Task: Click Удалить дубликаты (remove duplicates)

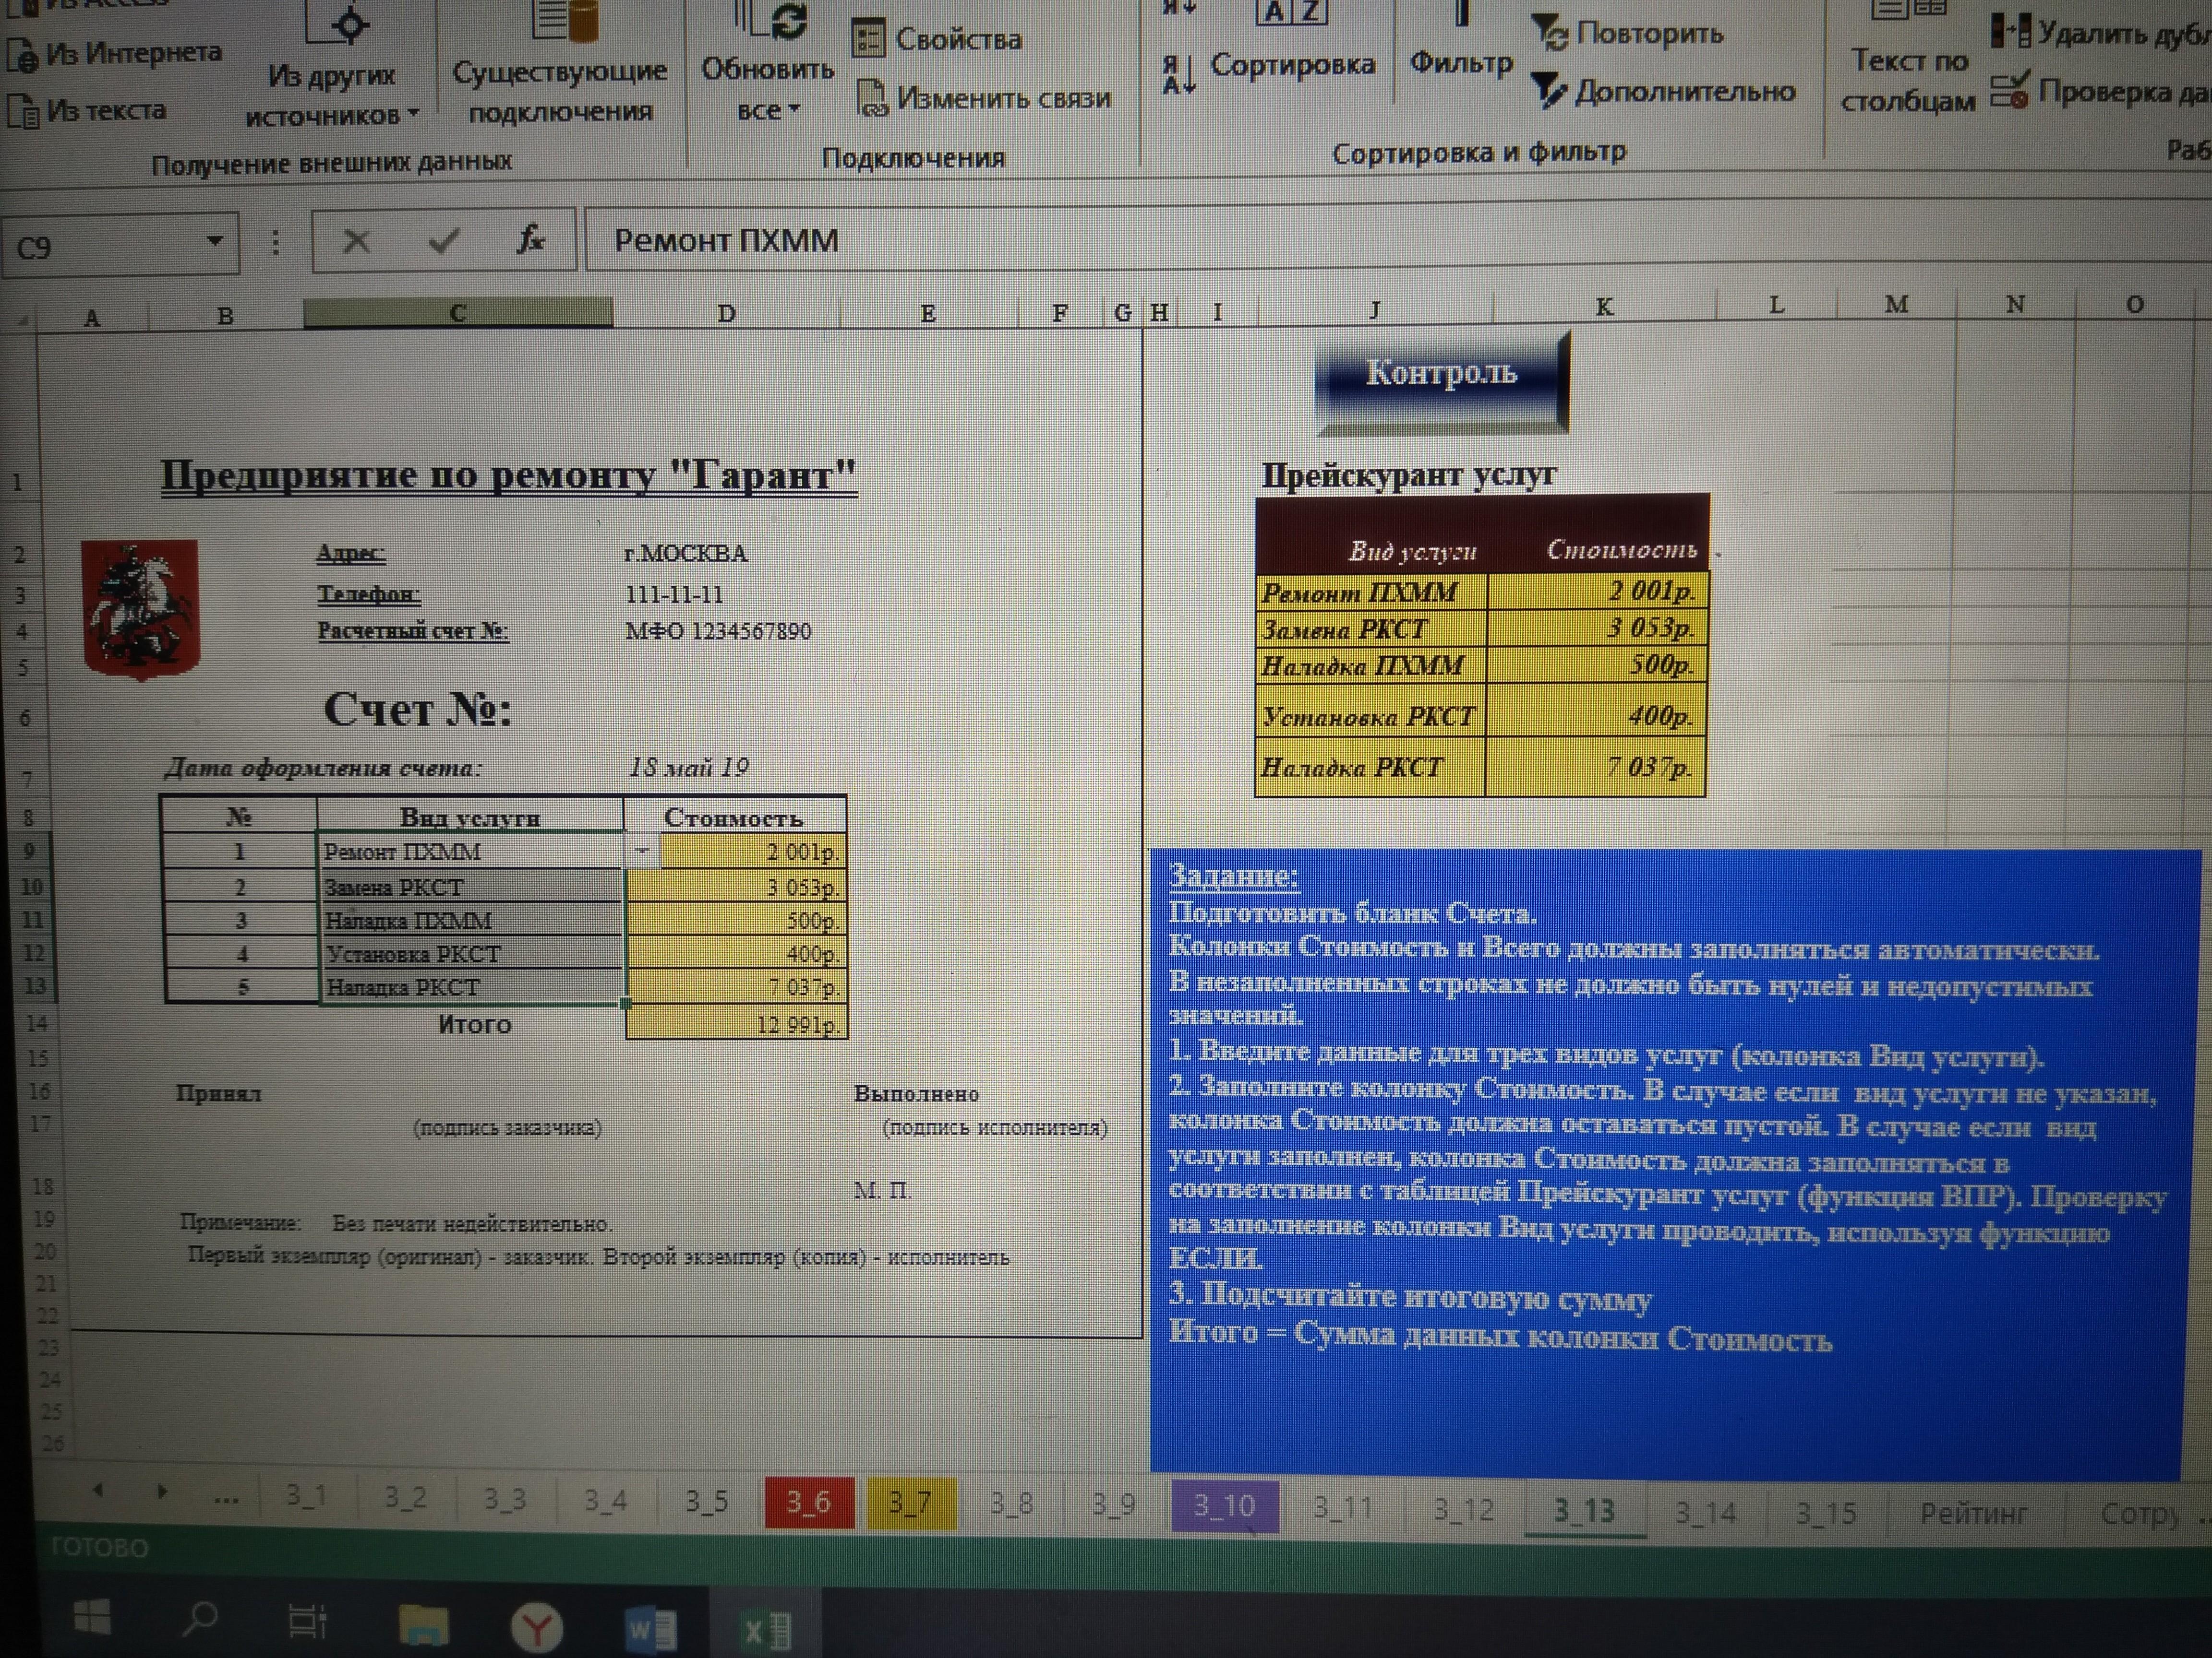Action: pos(2100,32)
